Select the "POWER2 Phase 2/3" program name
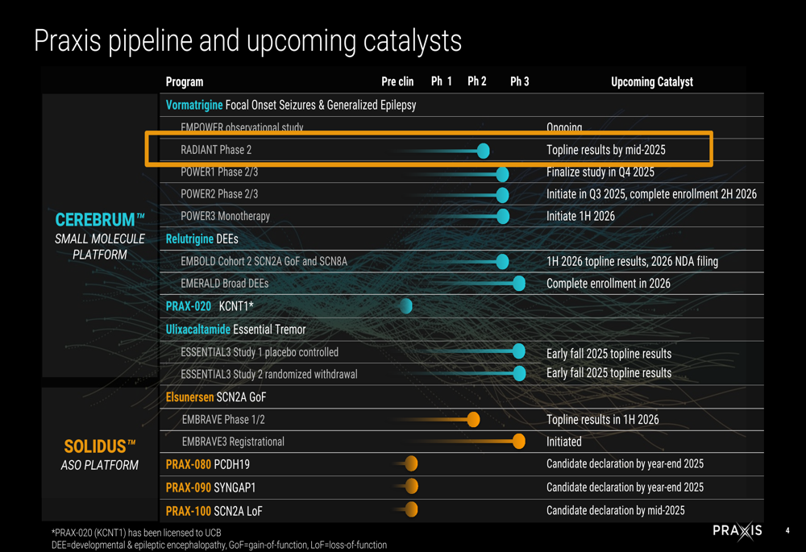 click(x=219, y=193)
